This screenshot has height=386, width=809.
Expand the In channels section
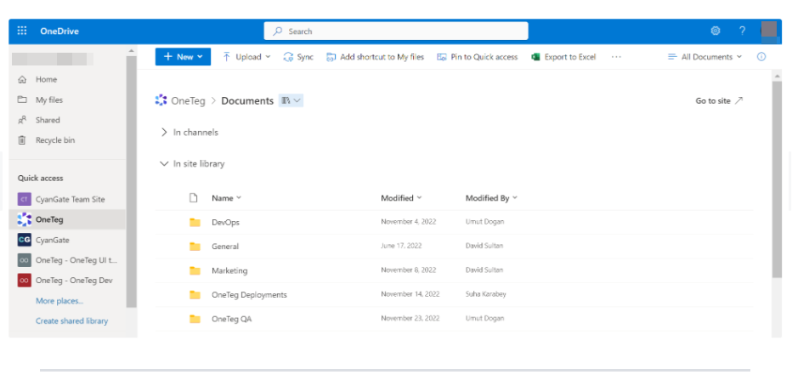(189, 133)
